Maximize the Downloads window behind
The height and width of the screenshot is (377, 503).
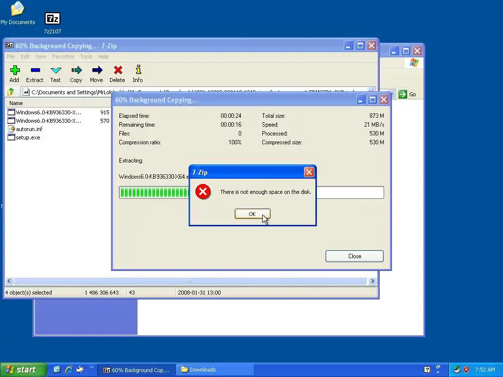[406, 51]
